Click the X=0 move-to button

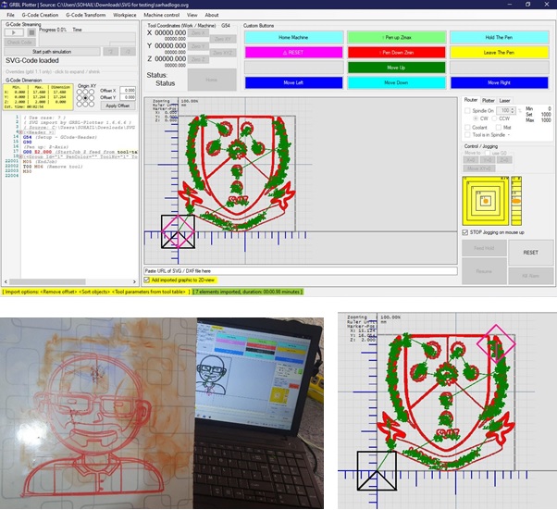point(471,160)
